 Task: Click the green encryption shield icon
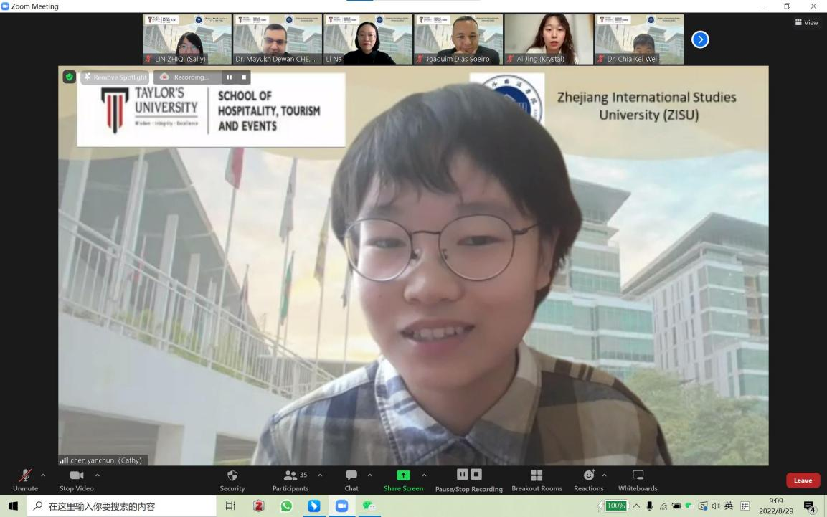(x=69, y=77)
